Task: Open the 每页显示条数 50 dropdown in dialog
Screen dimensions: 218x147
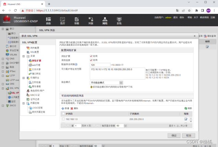Action: tap(125, 126)
